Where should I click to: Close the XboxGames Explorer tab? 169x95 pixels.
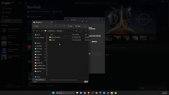click(x=52, y=22)
